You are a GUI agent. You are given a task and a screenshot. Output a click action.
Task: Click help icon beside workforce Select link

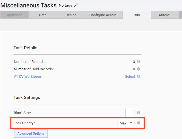tap(138, 76)
